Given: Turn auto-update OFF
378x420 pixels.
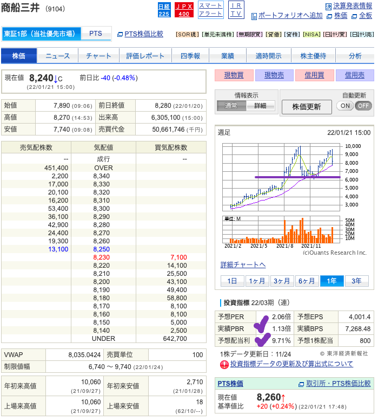Looking at the screenshot, I should click(x=363, y=106).
